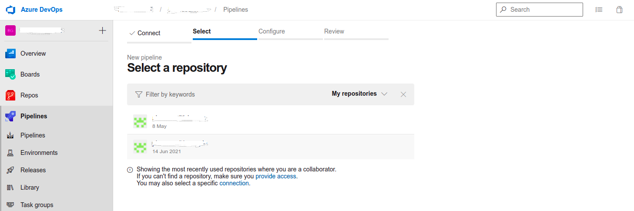This screenshot has height=211, width=634.
Task: Expand the My repositories dropdown
Action: pyautogui.click(x=359, y=94)
